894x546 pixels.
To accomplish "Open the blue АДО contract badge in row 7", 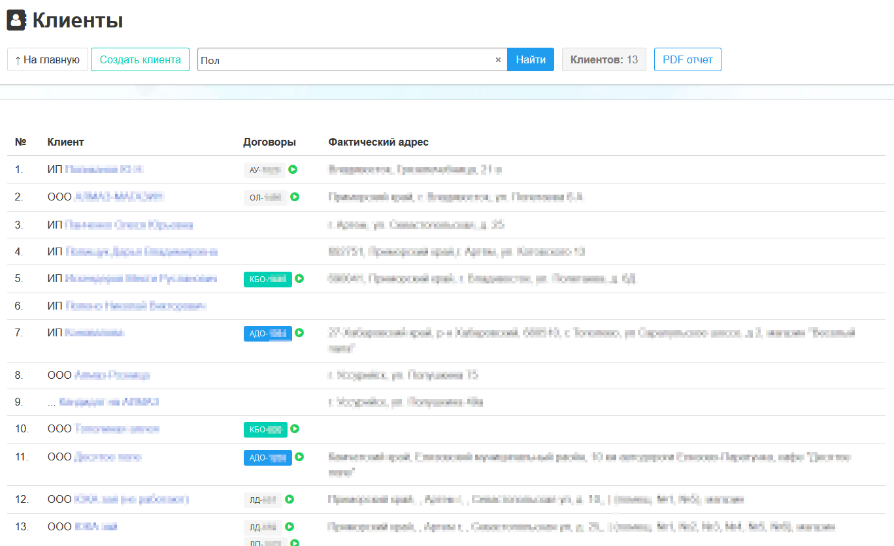I will [267, 333].
